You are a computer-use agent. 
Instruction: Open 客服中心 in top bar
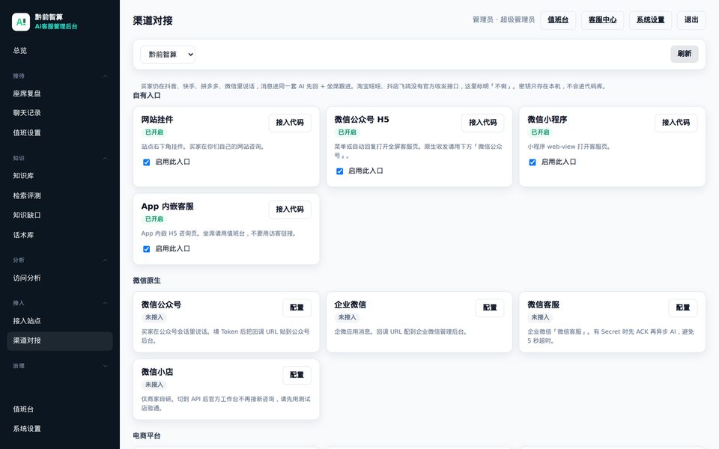coord(602,20)
